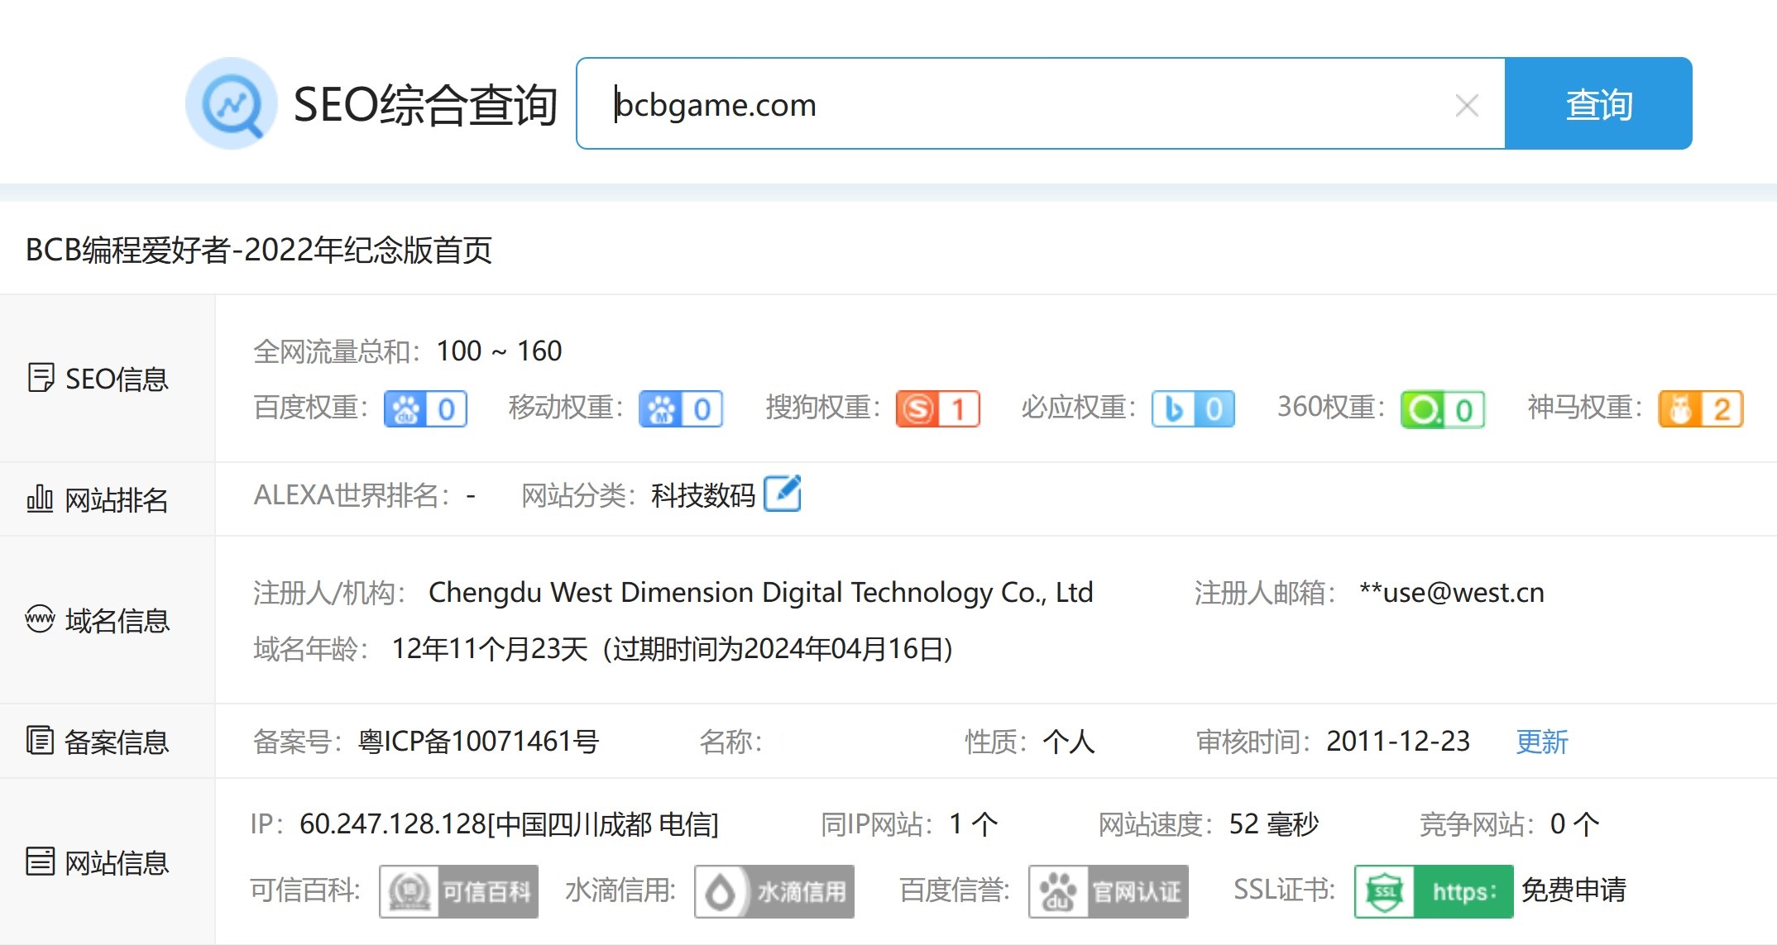Open the 必应权重 badge showing 0
The height and width of the screenshot is (945, 1777).
(x=1193, y=408)
